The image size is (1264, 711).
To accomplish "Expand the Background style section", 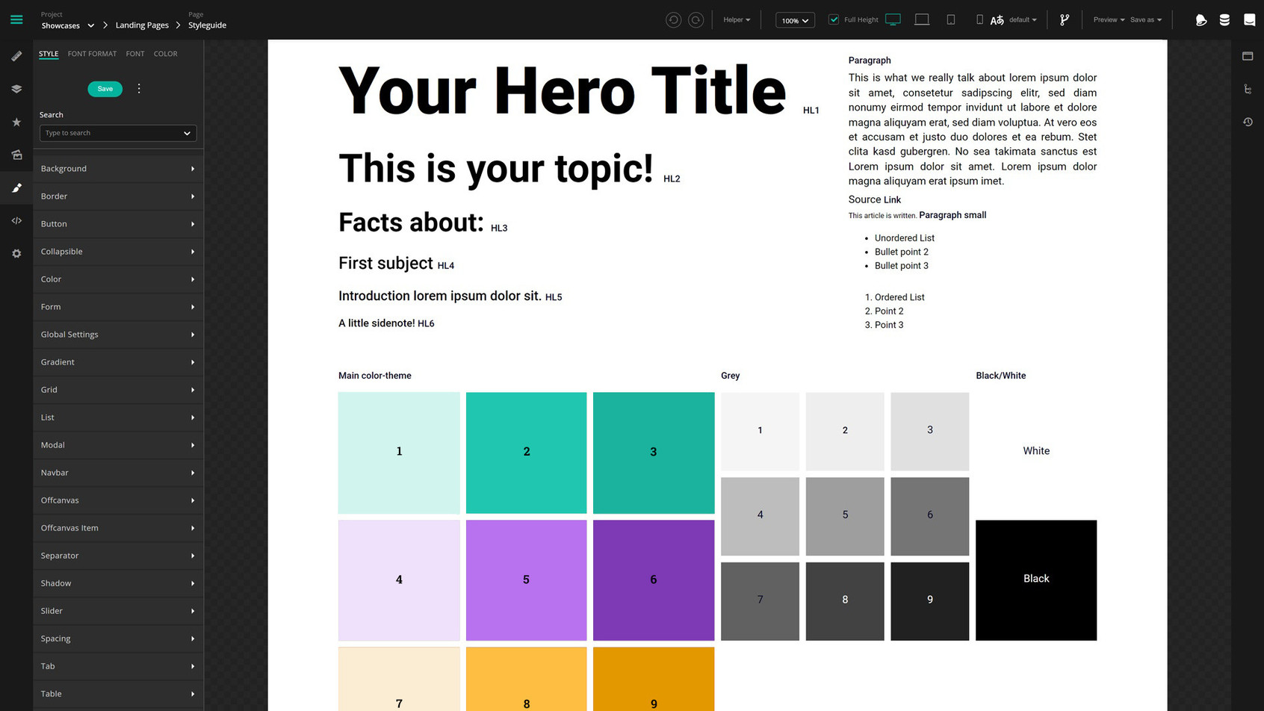I will tap(118, 169).
